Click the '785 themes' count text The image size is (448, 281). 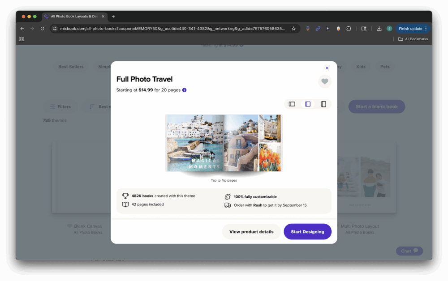[55, 120]
